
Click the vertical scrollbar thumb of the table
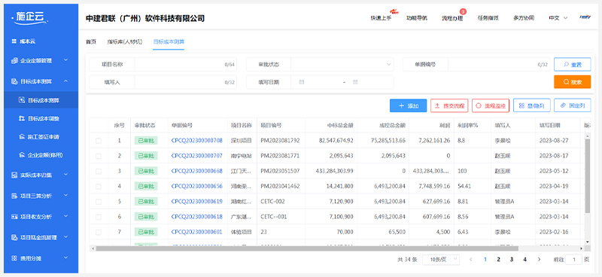coord(588,176)
